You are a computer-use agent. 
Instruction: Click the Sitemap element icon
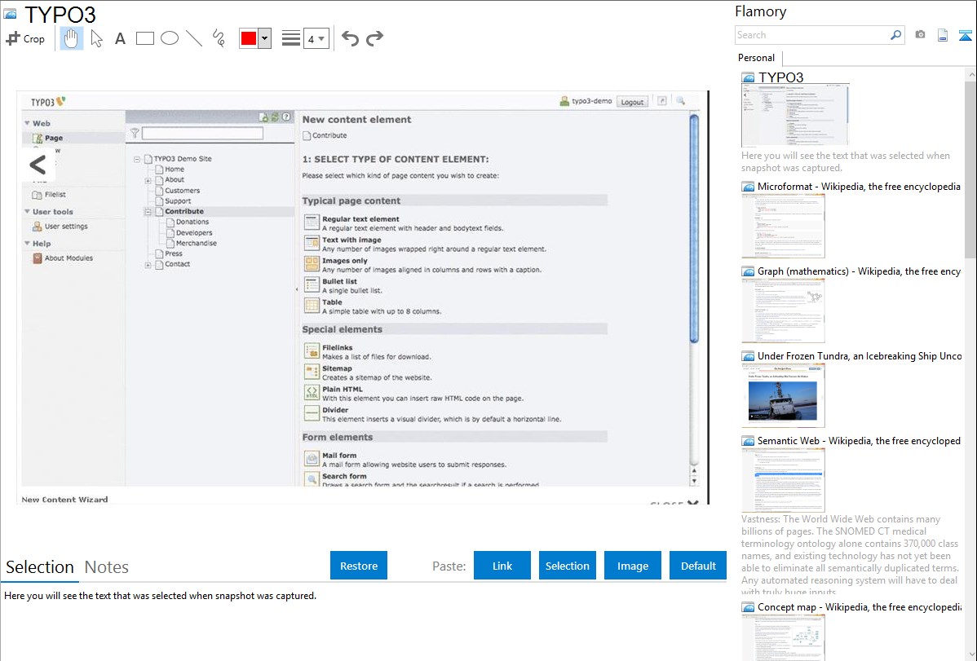coord(312,372)
